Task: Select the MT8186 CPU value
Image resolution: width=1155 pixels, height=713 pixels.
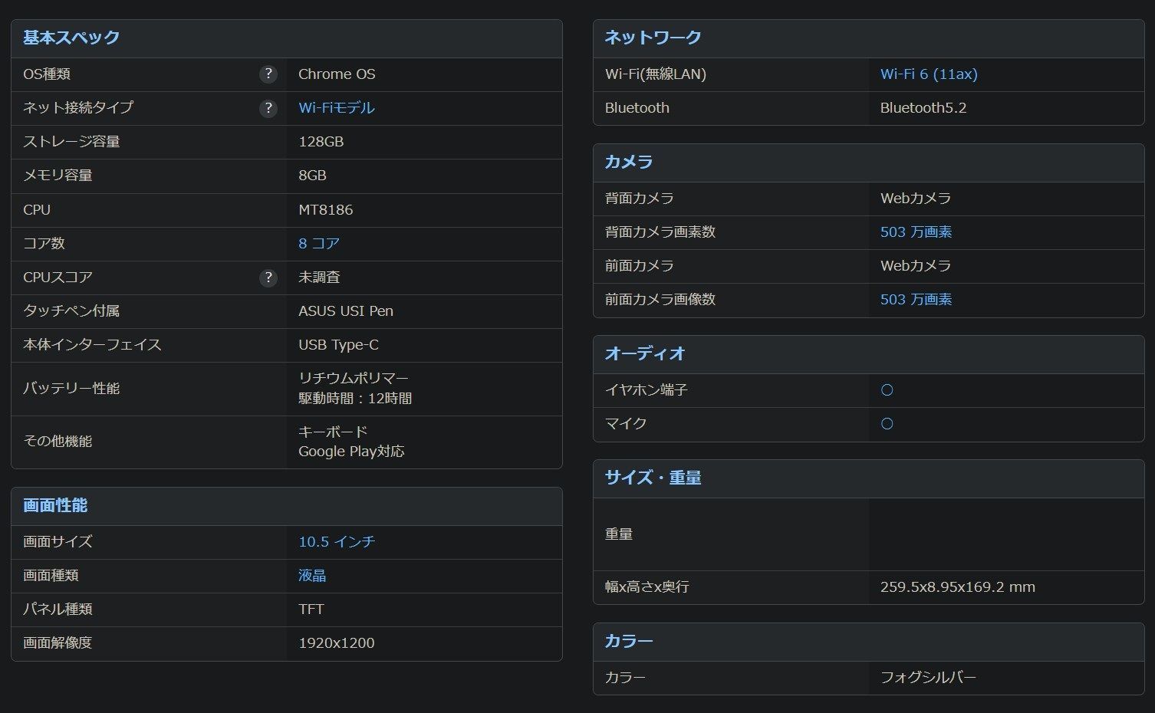Action: point(326,210)
